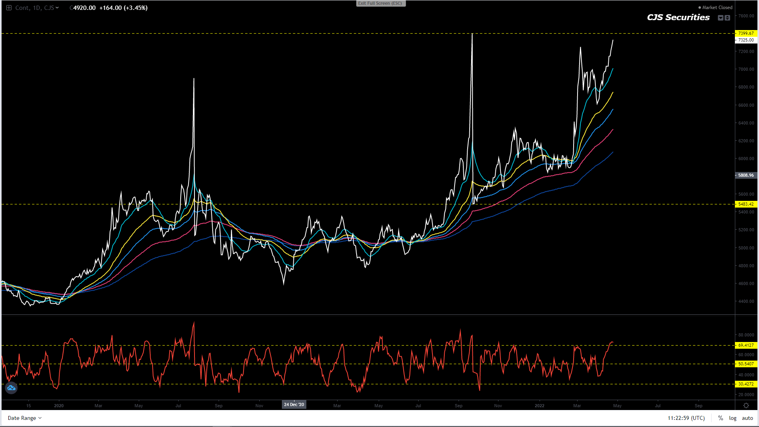Click Exit Full Screen (ESC) button
Viewport: 759px width, 427px height.
tap(380, 3)
